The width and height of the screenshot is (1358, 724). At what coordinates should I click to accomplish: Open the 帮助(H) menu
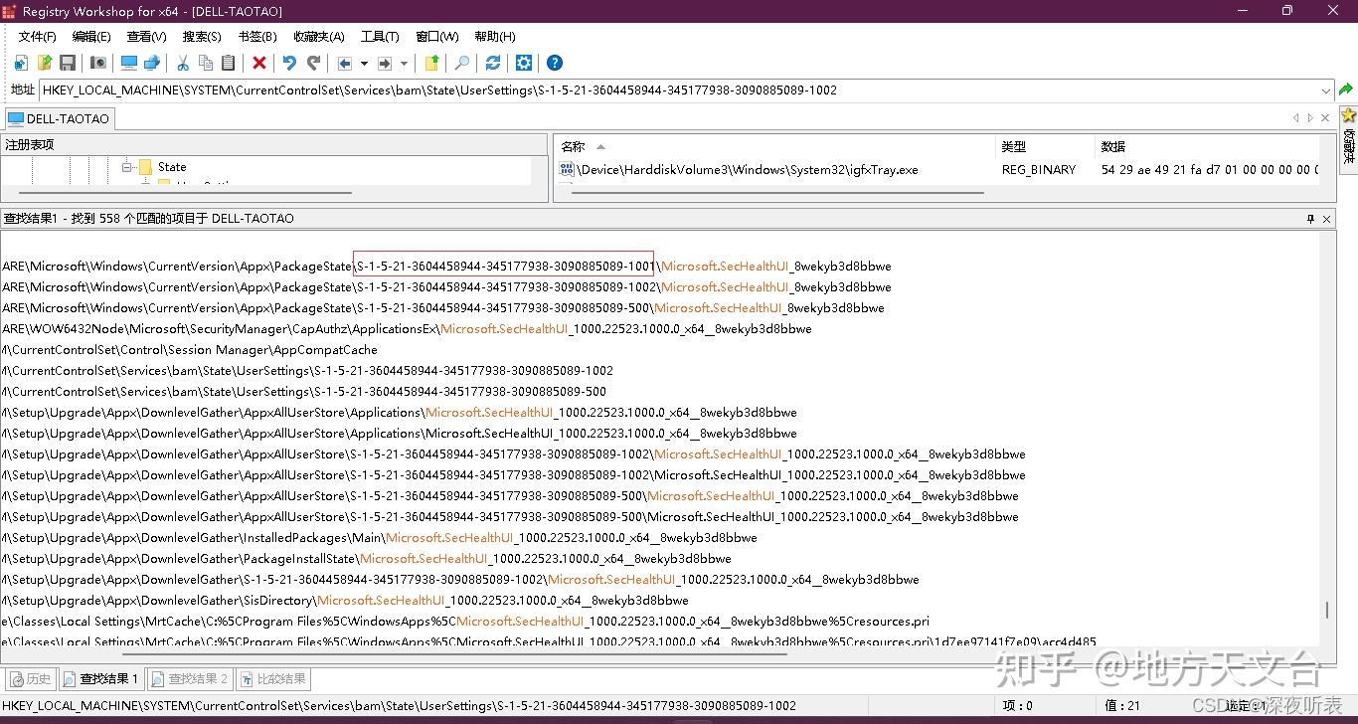tap(495, 37)
